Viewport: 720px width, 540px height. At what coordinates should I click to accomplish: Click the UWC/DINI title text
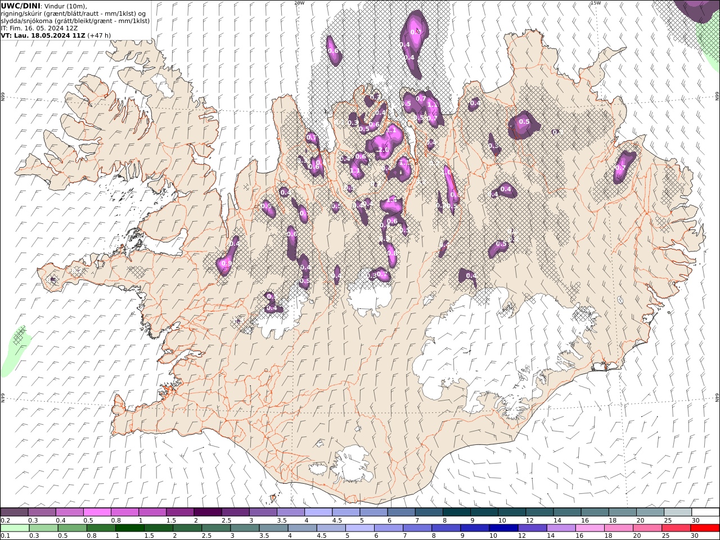[x=21, y=6]
